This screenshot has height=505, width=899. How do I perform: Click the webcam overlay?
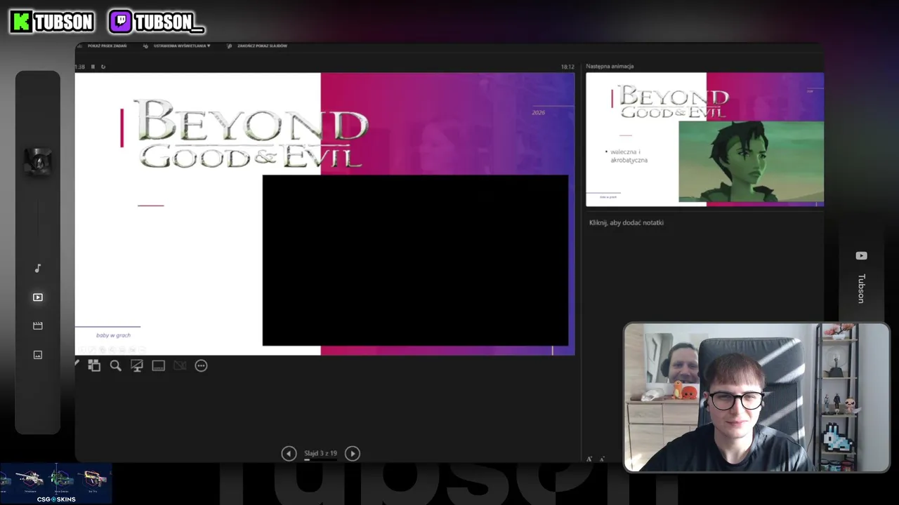[x=756, y=397]
